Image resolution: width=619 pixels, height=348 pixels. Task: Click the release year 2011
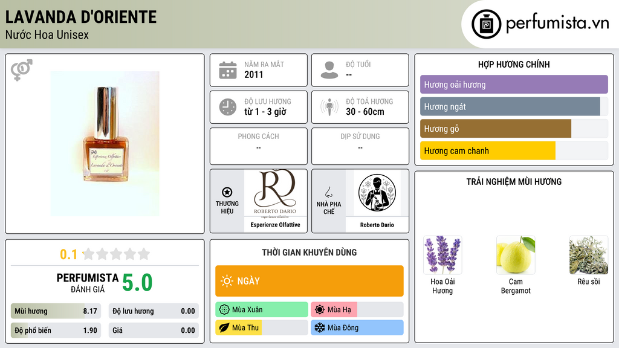254,74
